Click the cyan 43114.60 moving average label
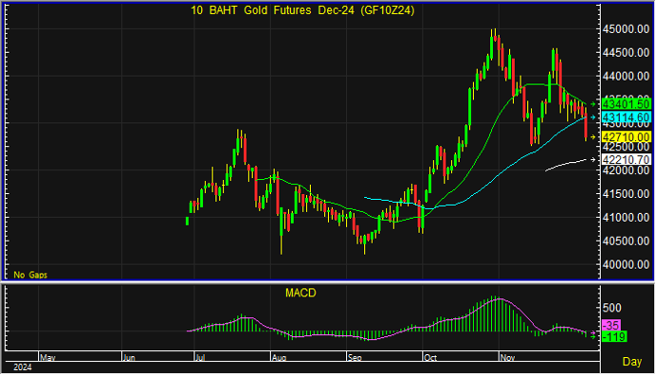Screen dimensions: 656x375 click(x=627, y=117)
